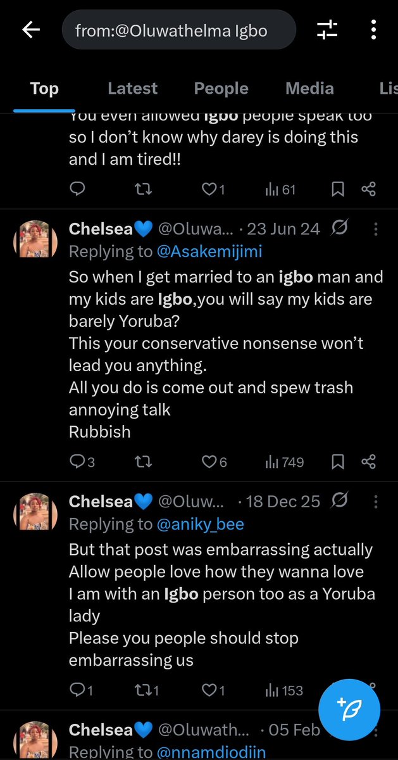Click the search field with from:@Oluwathelma Igbo
This screenshot has width=398, height=760.
point(178,30)
